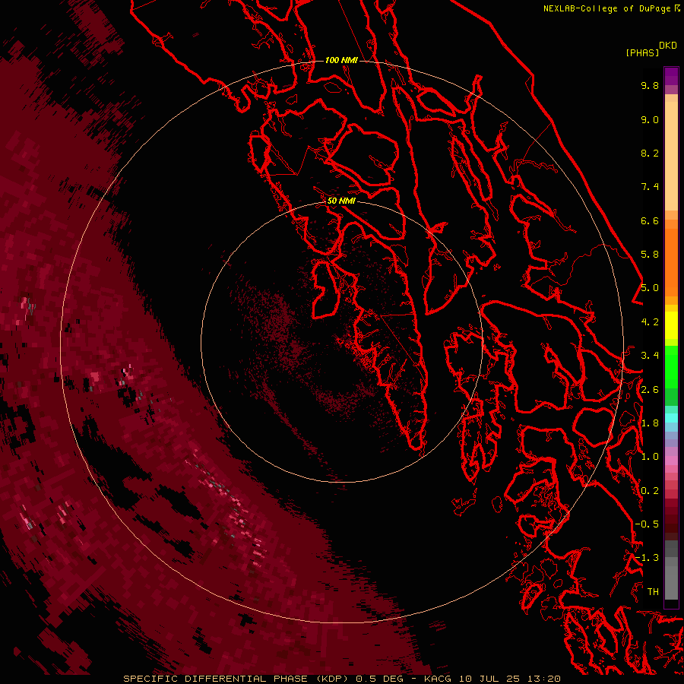Select the -0.5 value on the legend
Screen dimensions: 684x684
tap(647, 524)
